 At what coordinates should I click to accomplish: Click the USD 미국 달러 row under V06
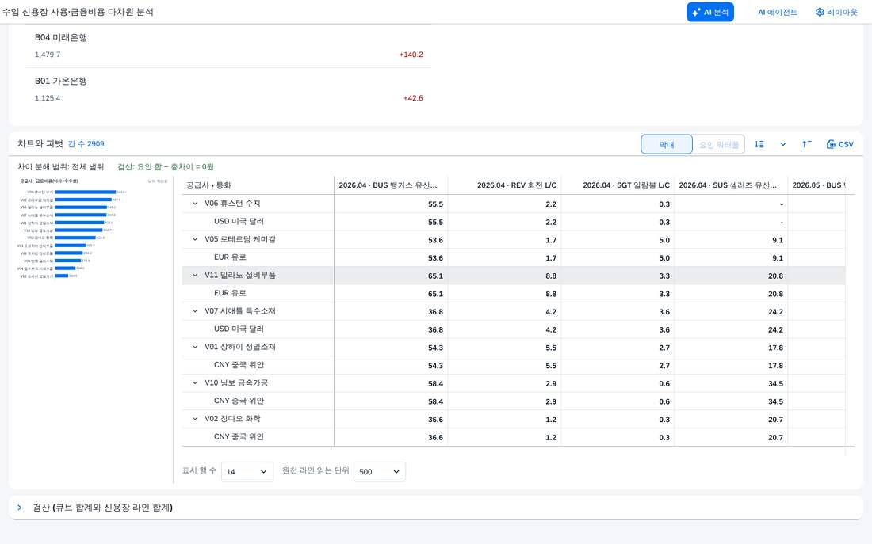[x=514, y=222]
